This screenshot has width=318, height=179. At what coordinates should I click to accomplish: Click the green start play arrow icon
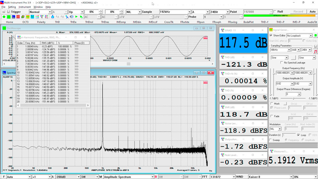pyautogui.click(x=76, y=17)
